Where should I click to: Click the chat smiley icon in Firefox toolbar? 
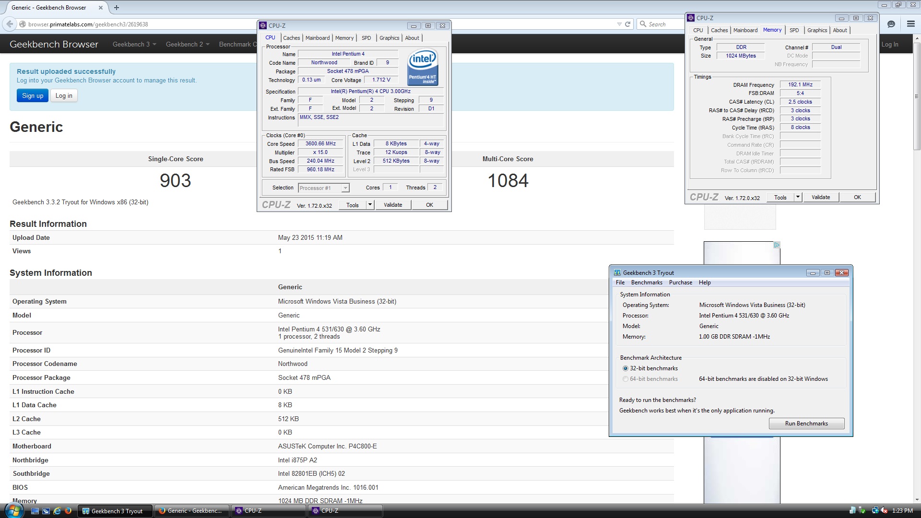click(x=891, y=24)
